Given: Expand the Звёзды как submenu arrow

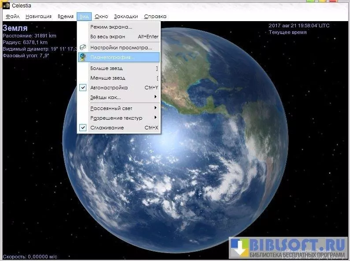Looking at the screenshot, I should tap(155, 97).
